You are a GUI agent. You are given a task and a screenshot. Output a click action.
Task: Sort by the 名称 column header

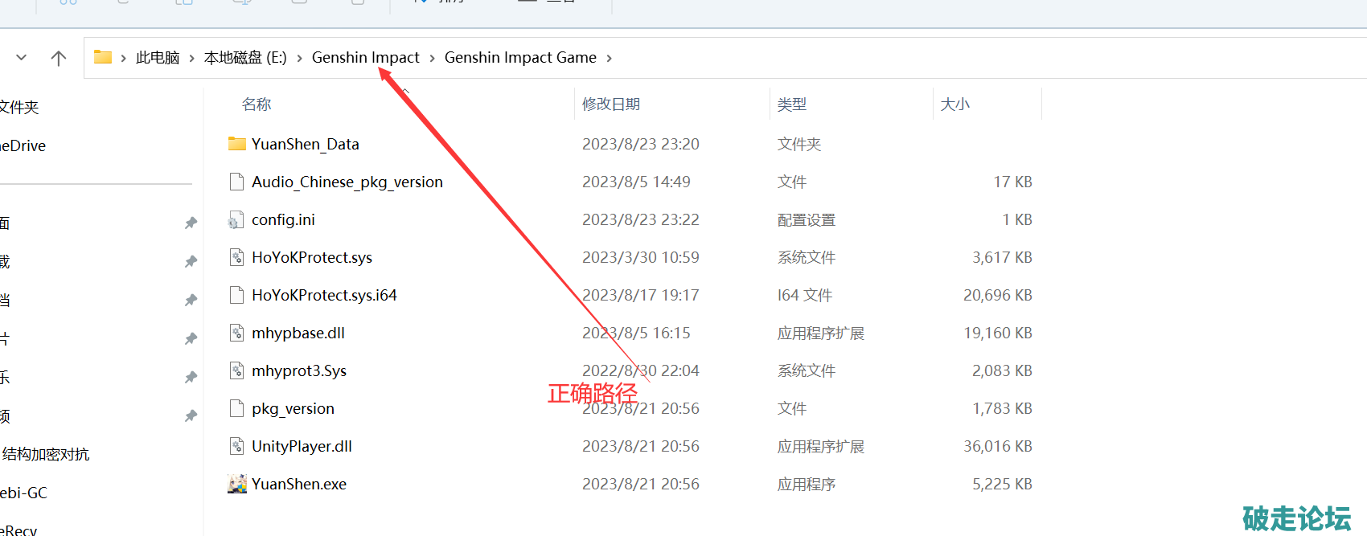(257, 104)
